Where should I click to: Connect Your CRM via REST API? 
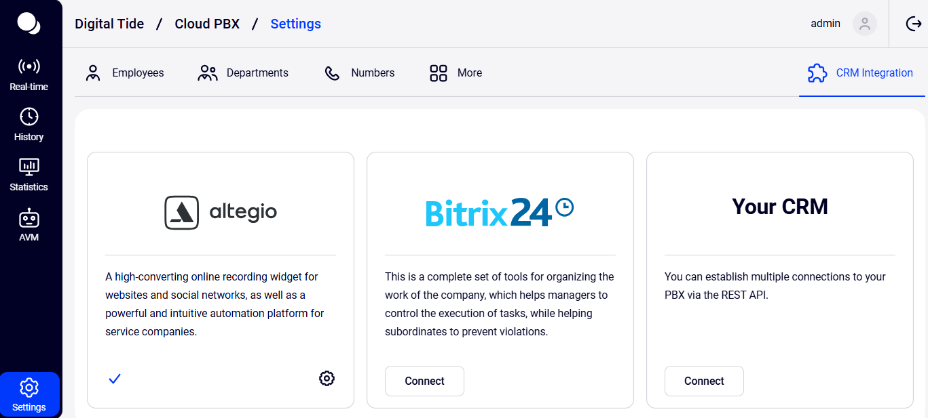[x=704, y=381]
